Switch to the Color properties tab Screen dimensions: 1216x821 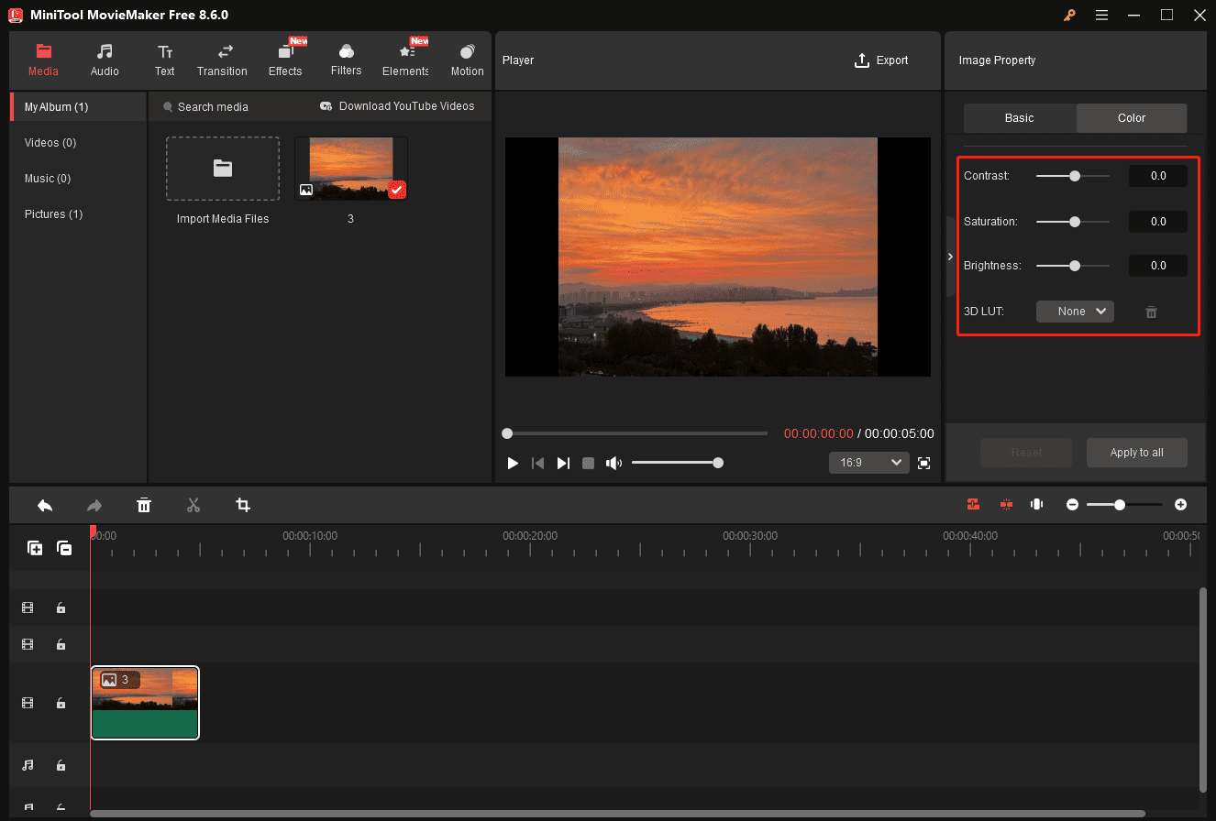coord(1132,118)
